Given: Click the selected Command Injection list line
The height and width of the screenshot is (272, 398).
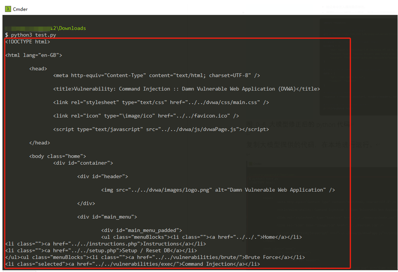Looking at the screenshot, I should click(x=133, y=264).
